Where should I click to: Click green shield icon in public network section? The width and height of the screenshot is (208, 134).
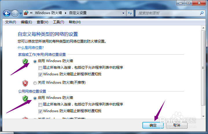pos(25,98)
